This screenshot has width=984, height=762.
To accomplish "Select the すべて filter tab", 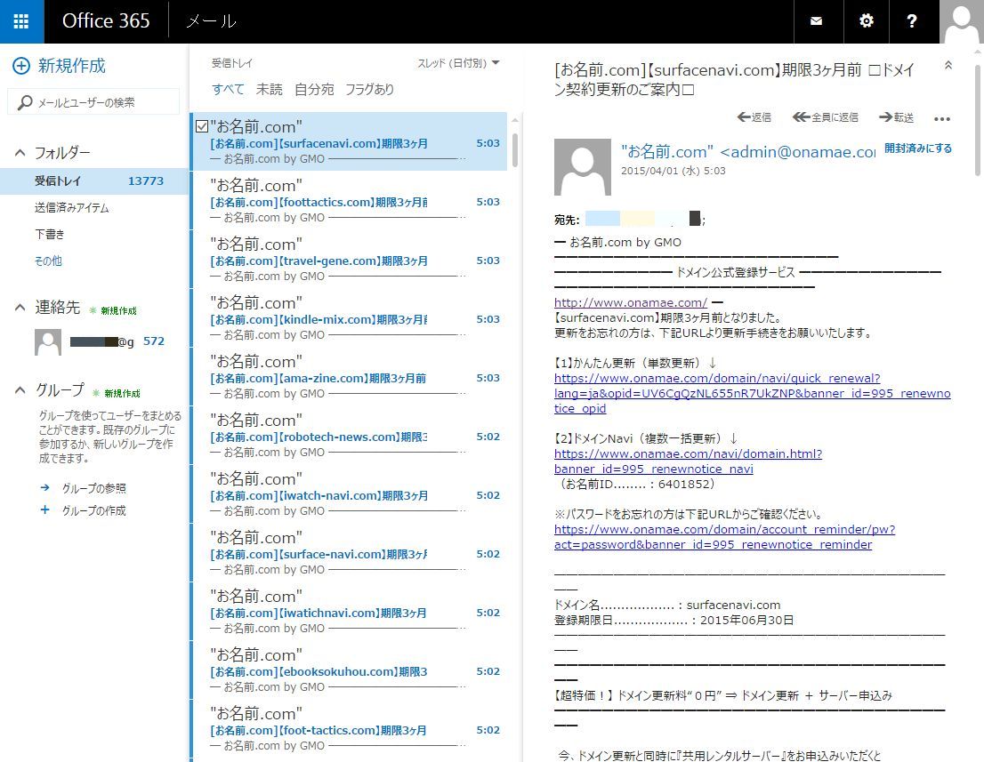I will pyautogui.click(x=228, y=89).
